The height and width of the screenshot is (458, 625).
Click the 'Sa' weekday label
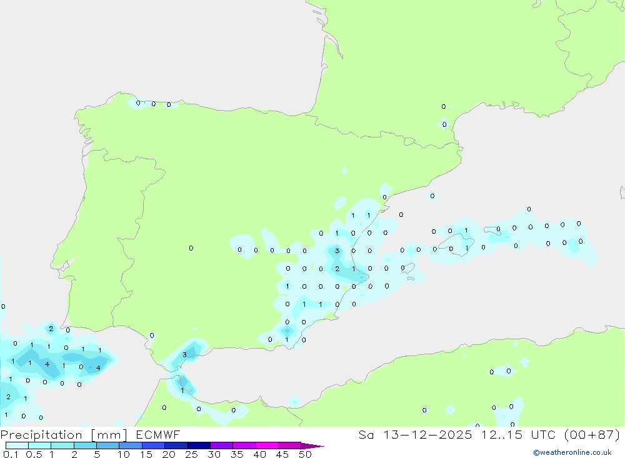[x=366, y=434]
